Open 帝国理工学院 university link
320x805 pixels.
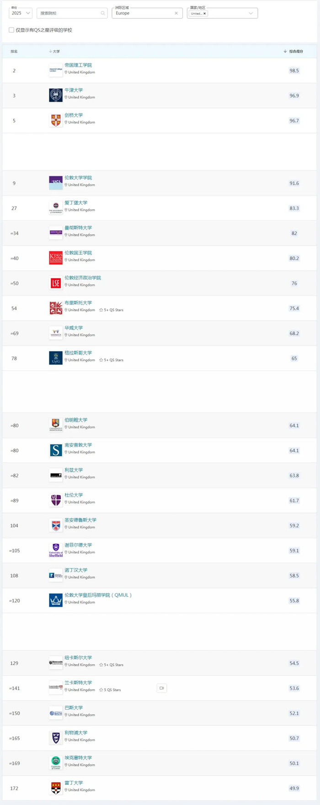coord(78,66)
